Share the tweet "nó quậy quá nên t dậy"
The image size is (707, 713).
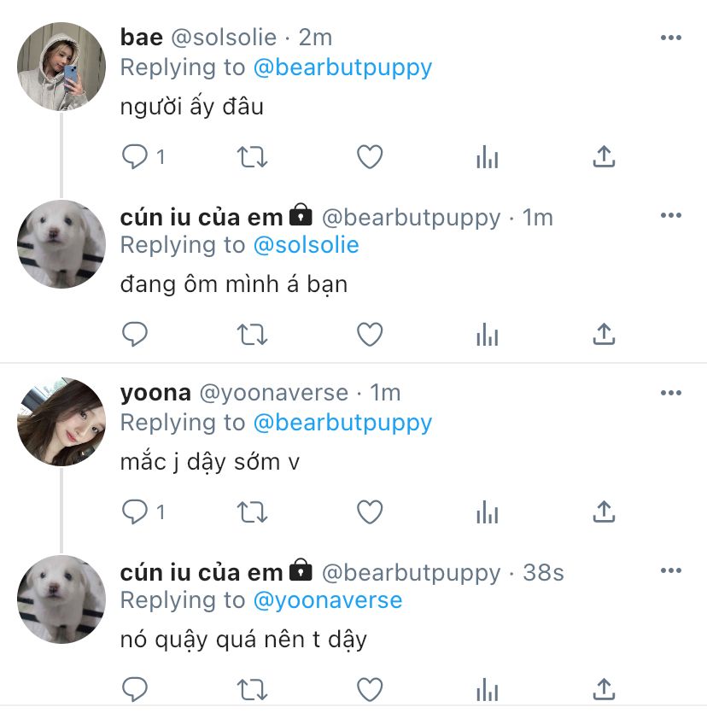604,689
